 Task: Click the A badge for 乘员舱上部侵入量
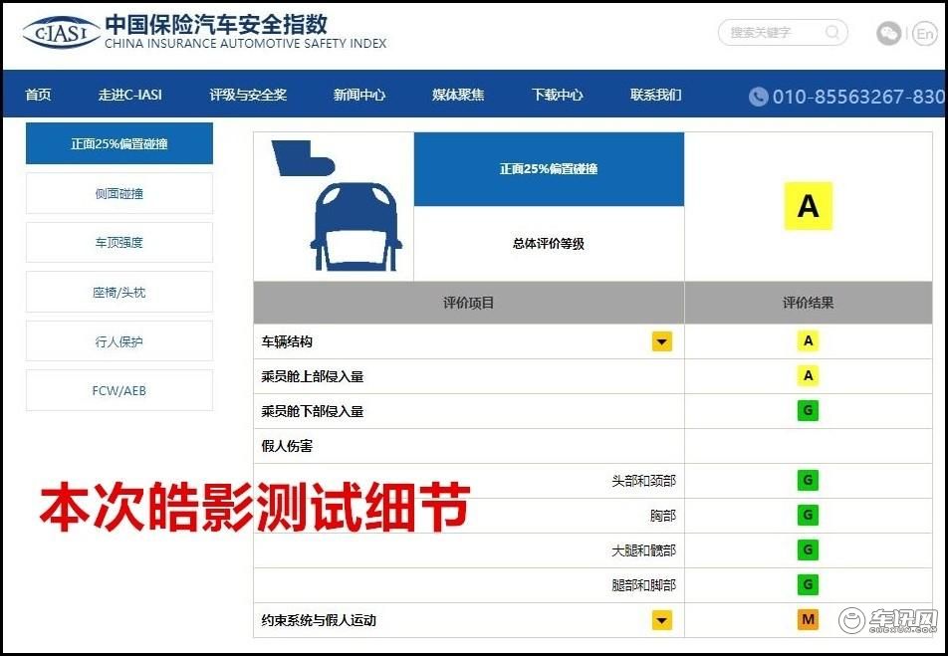(x=808, y=376)
